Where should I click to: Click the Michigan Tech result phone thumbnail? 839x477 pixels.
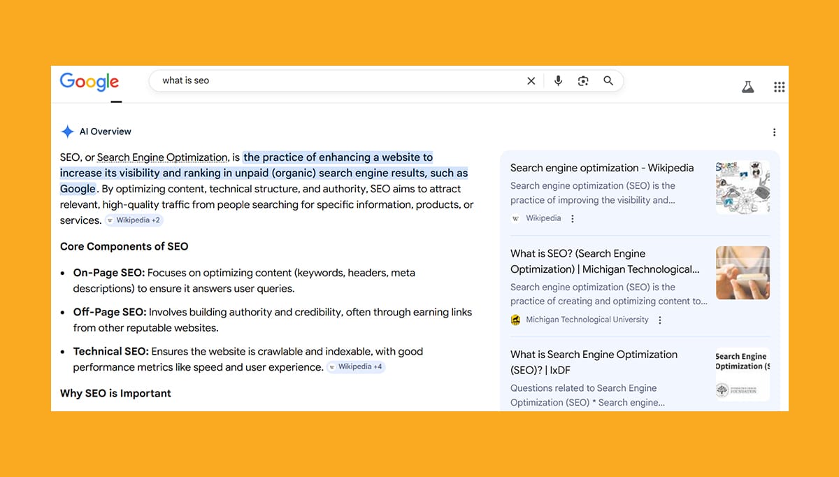[x=743, y=273]
